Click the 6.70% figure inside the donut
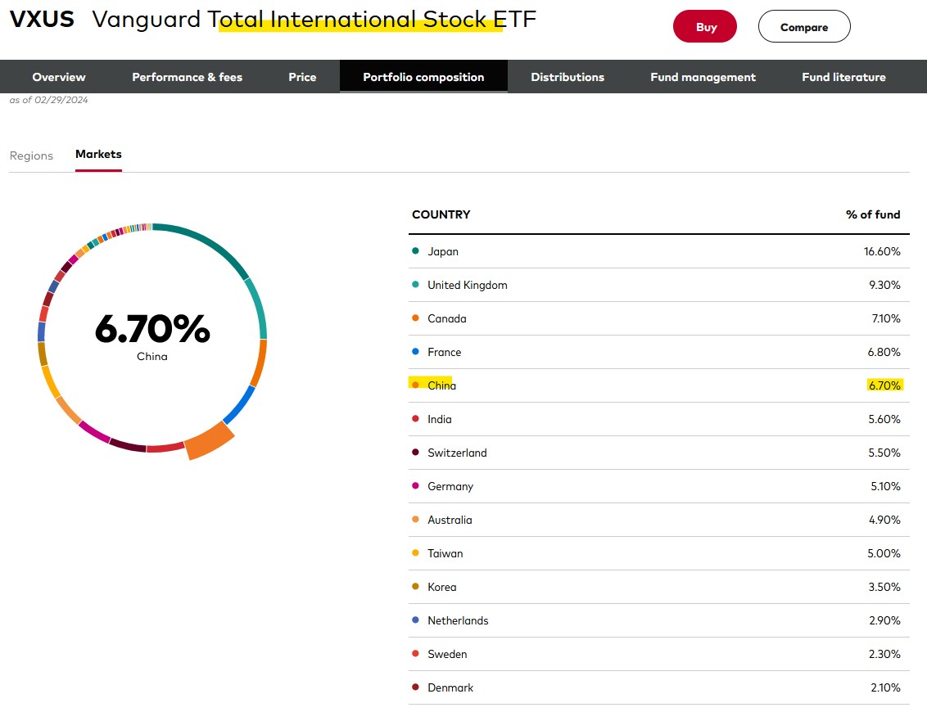The height and width of the screenshot is (712, 927). coord(152,328)
